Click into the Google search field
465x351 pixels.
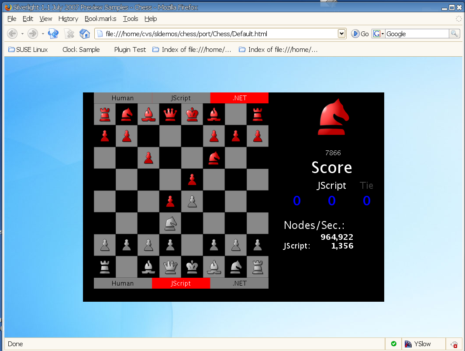[x=417, y=34]
